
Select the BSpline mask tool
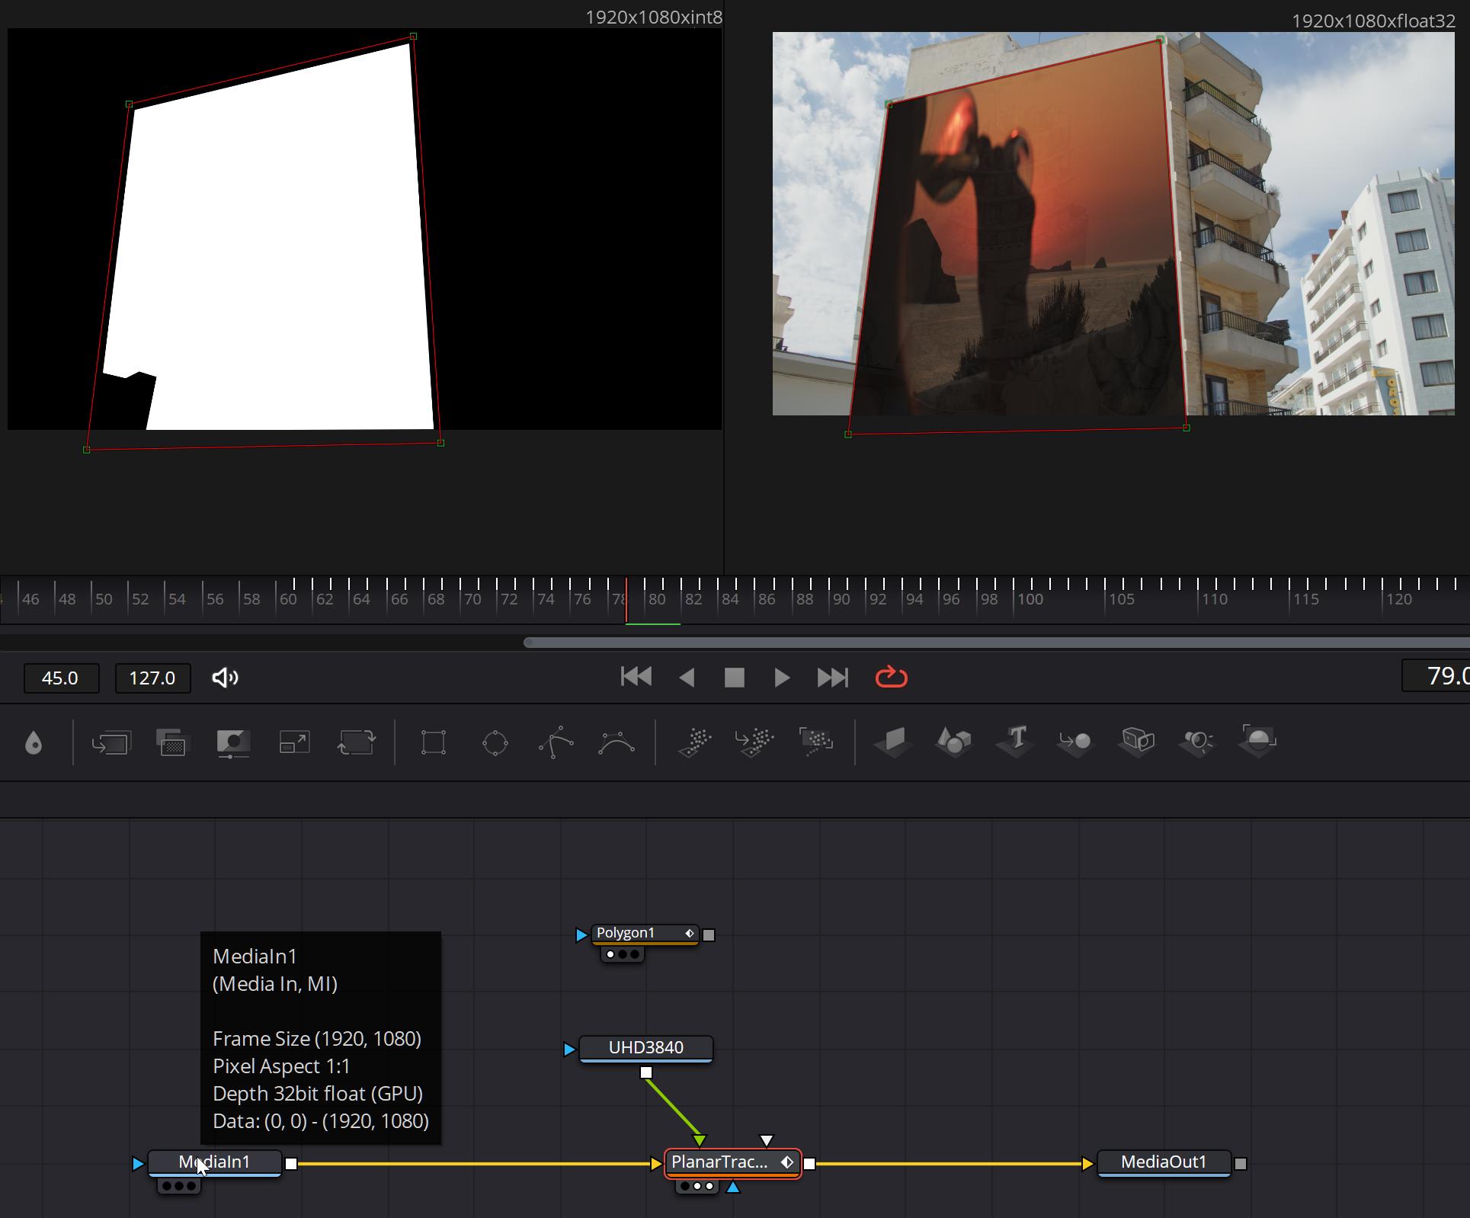[617, 742]
